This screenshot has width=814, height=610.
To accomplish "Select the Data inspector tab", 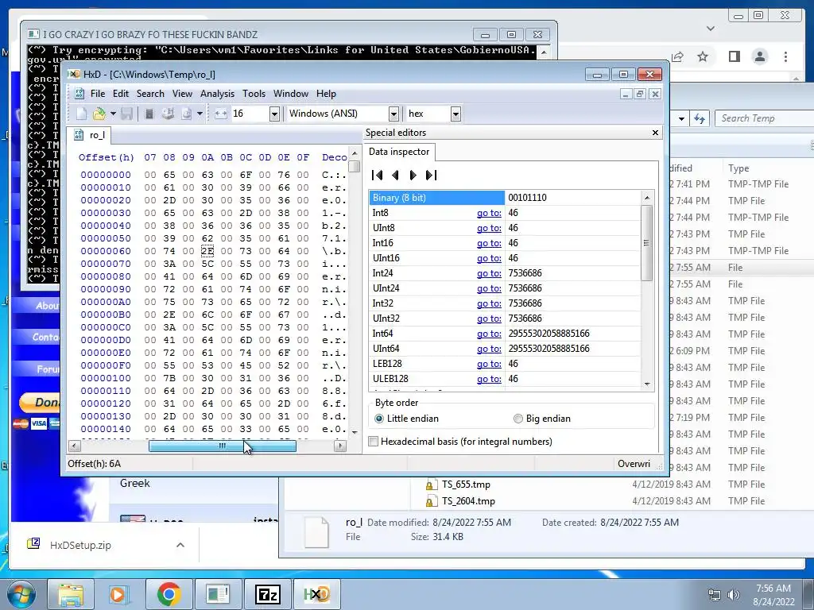I will (x=399, y=152).
